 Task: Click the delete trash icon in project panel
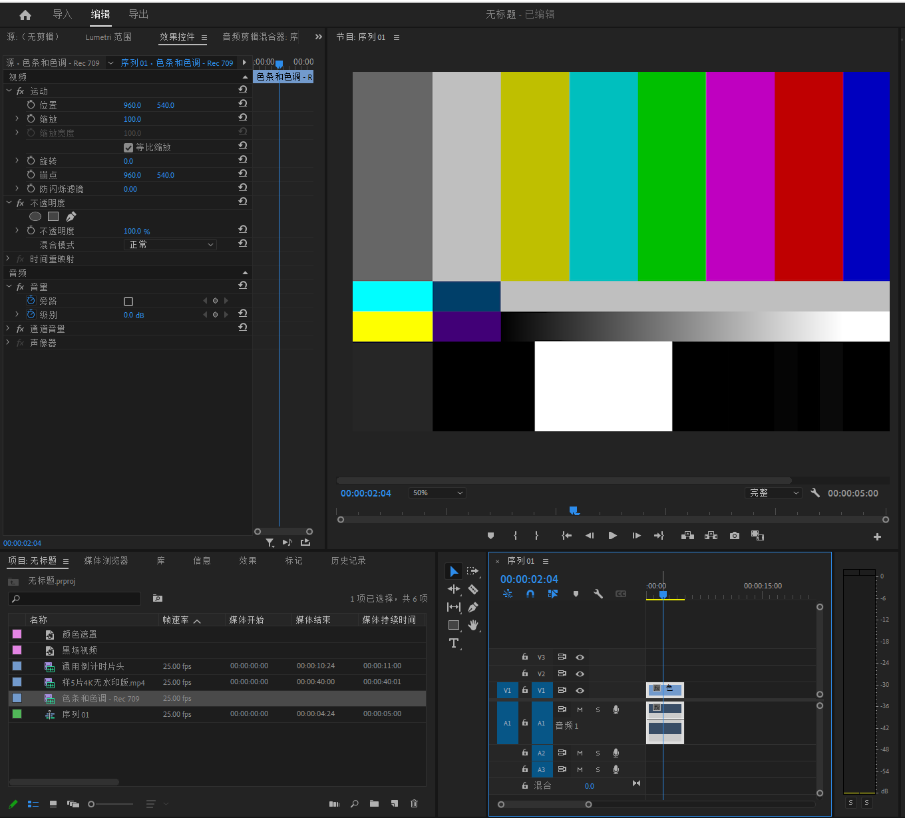pos(414,804)
